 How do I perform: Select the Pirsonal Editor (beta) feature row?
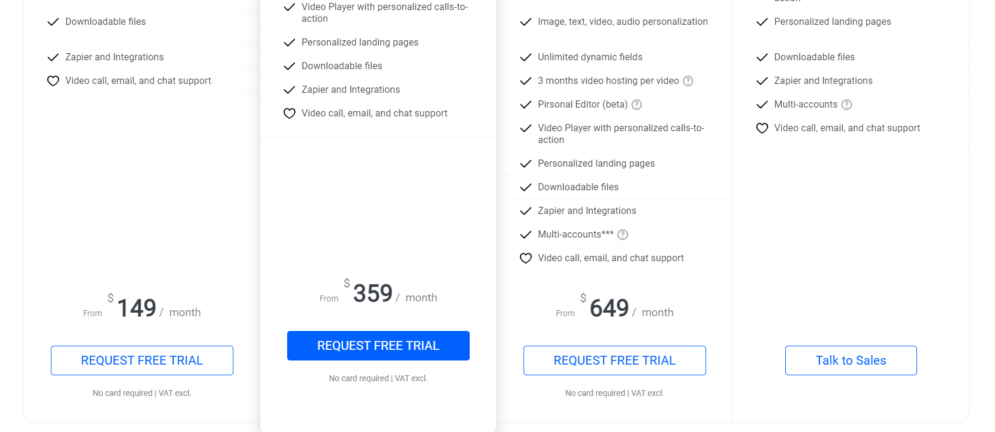582,104
